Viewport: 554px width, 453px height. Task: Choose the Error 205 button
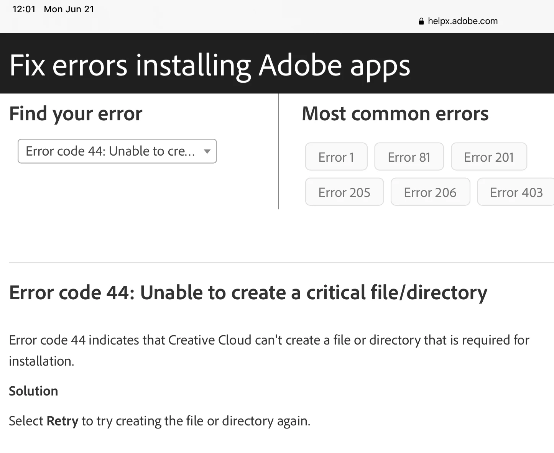point(344,192)
